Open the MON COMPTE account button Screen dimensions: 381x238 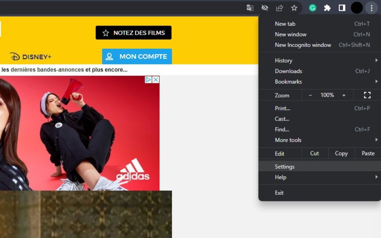[137, 56]
